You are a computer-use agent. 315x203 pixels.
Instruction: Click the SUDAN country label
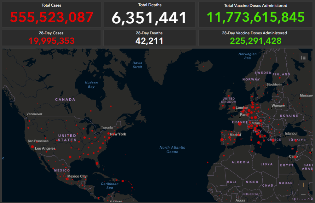286,183
